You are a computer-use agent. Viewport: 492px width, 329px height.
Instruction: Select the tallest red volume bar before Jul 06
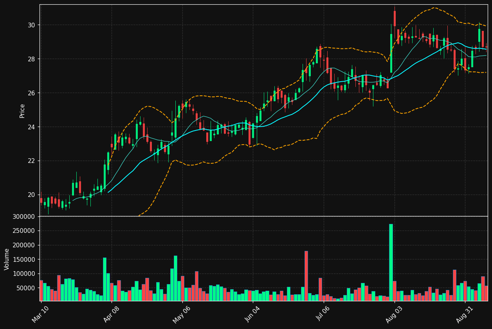pyautogui.click(x=306, y=276)
